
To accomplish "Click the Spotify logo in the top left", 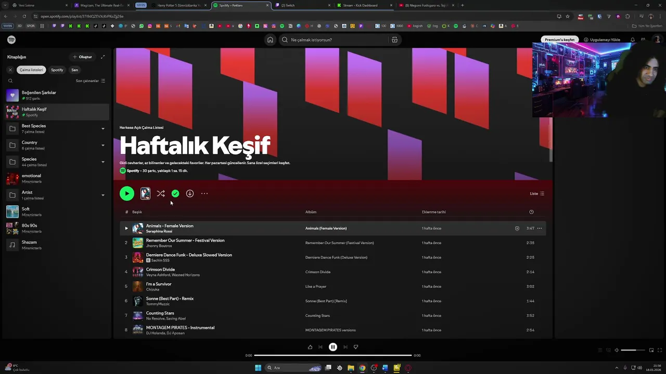I will point(11,40).
